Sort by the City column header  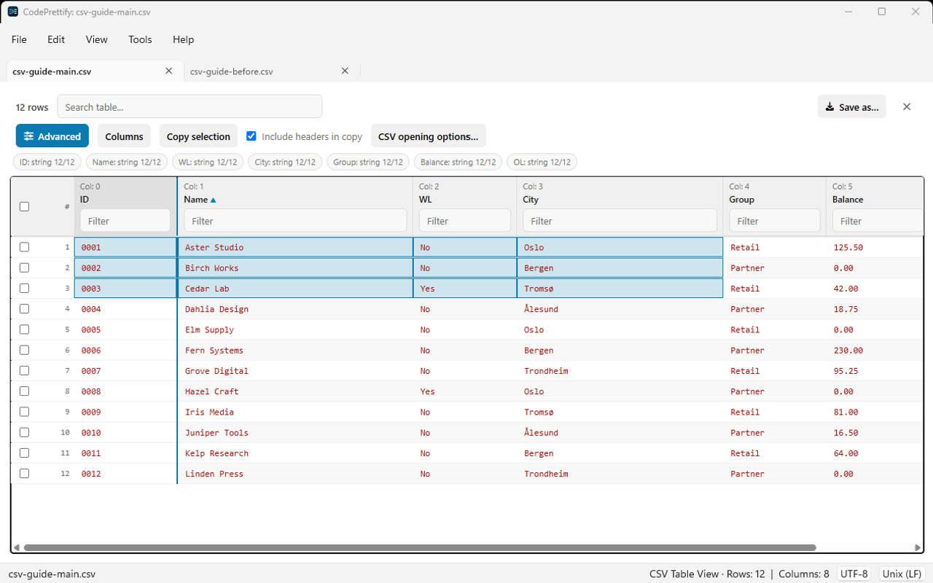click(531, 200)
